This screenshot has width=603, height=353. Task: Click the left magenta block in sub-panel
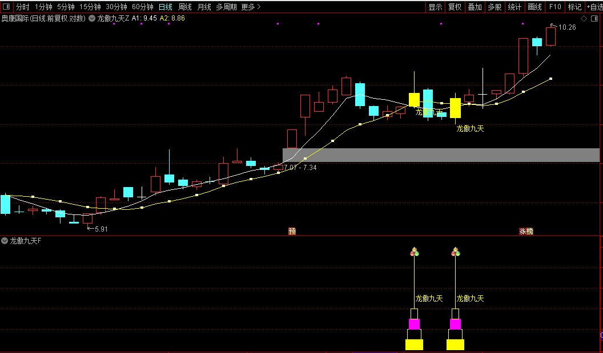pos(414,324)
